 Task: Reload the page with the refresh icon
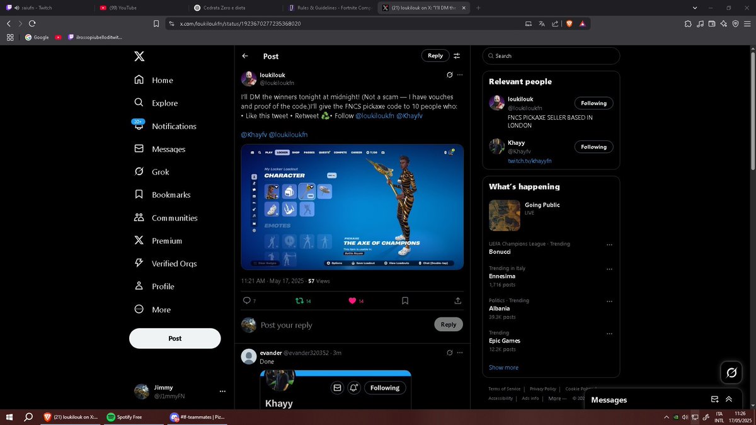pyautogui.click(x=32, y=23)
